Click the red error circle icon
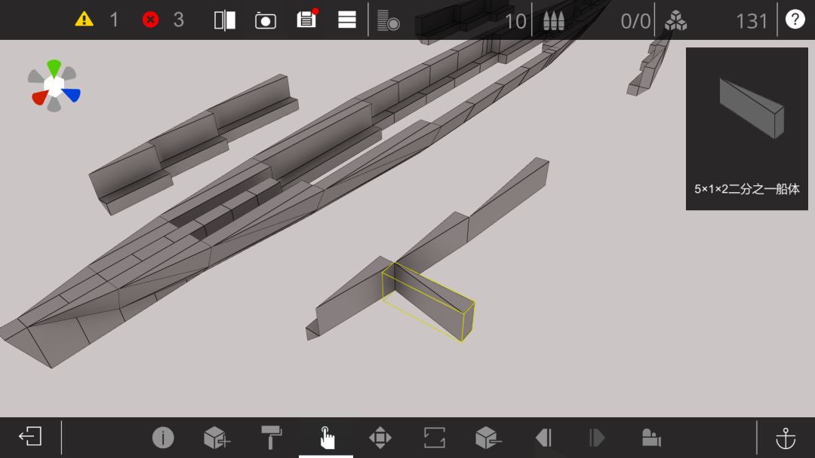The width and height of the screenshot is (815, 458). coord(151,20)
